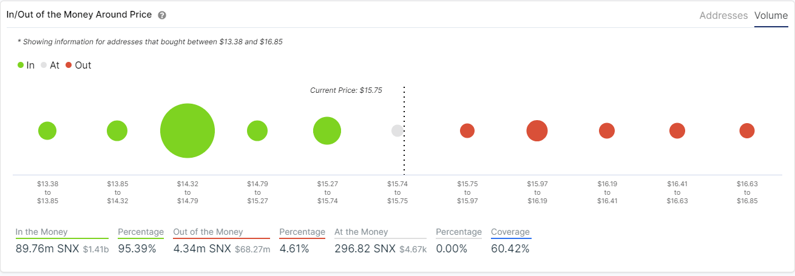Click the larger red bubble at $15.97 range
795x276 pixels.
pos(537,130)
